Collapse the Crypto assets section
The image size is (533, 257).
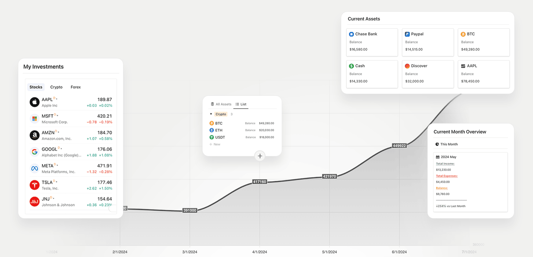click(x=211, y=114)
